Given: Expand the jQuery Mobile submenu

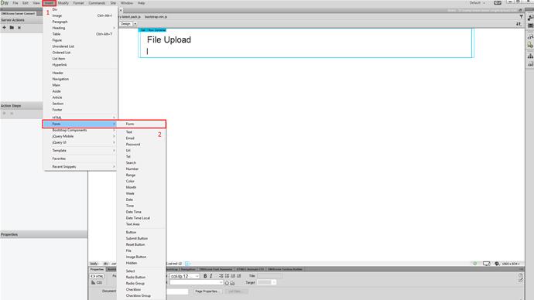Looking at the screenshot, I should pyautogui.click(x=80, y=136).
